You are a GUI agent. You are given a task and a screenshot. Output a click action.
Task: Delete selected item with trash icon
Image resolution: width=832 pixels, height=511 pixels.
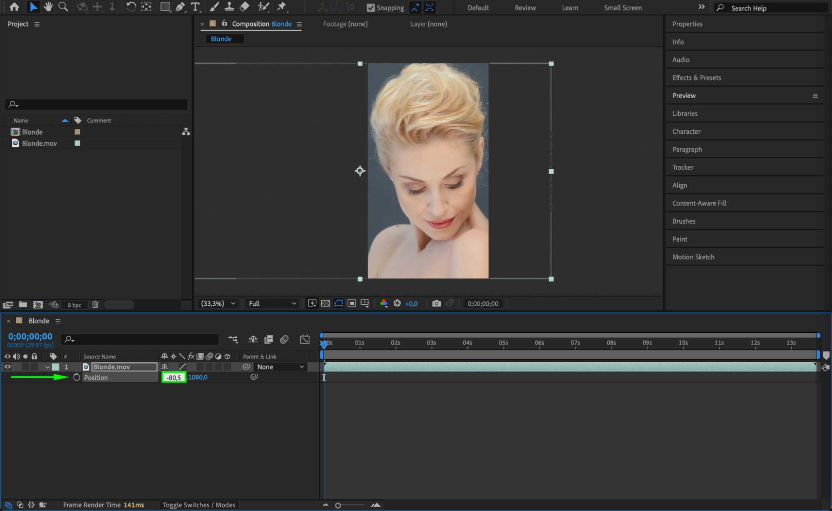tap(95, 304)
